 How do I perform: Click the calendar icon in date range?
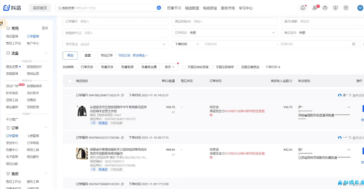point(354,44)
